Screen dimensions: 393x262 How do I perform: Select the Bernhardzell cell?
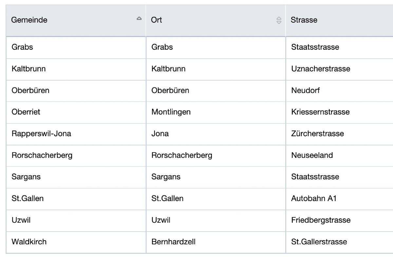[x=173, y=242]
